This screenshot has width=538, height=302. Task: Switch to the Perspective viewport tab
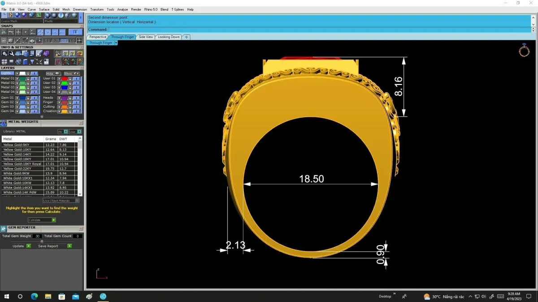tap(98, 37)
